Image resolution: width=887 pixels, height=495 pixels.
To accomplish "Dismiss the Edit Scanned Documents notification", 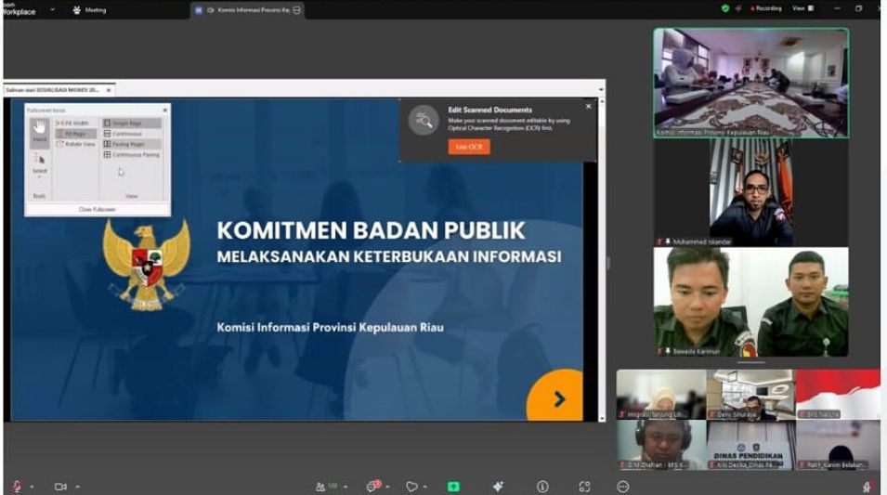I will point(588,107).
